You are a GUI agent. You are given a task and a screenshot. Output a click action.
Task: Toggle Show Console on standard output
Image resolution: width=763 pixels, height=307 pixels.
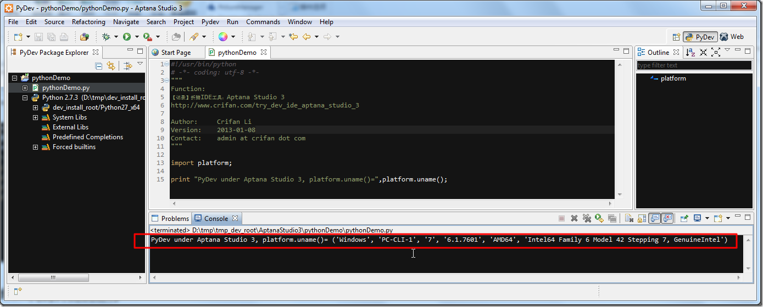(654, 218)
